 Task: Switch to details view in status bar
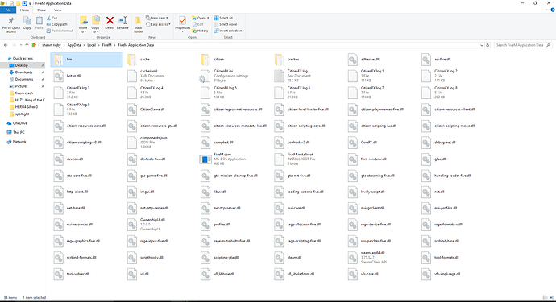545,298
